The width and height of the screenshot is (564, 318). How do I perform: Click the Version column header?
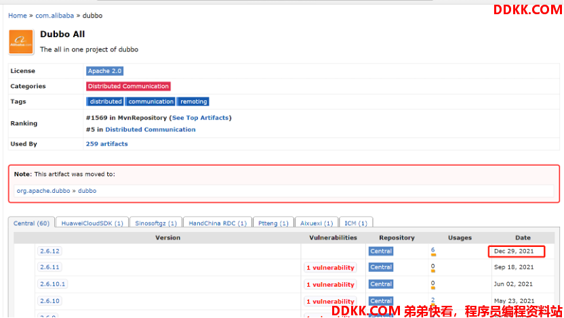(167, 237)
